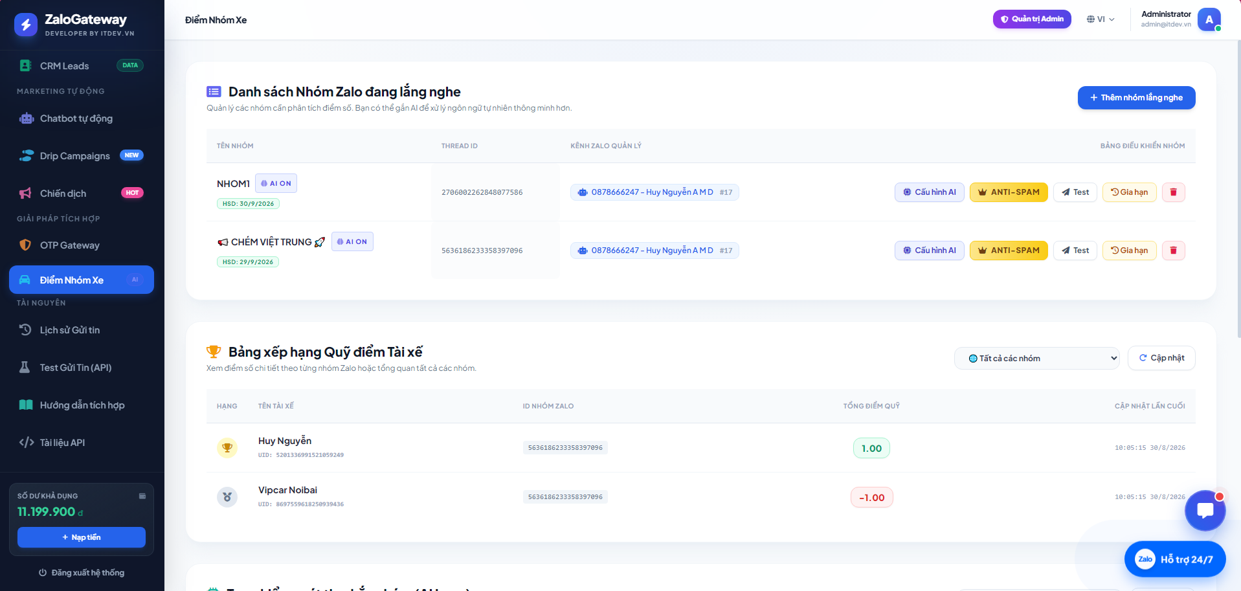Open Lịch sử Gửi tin history
This screenshot has width=1241, height=591.
click(x=82, y=330)
